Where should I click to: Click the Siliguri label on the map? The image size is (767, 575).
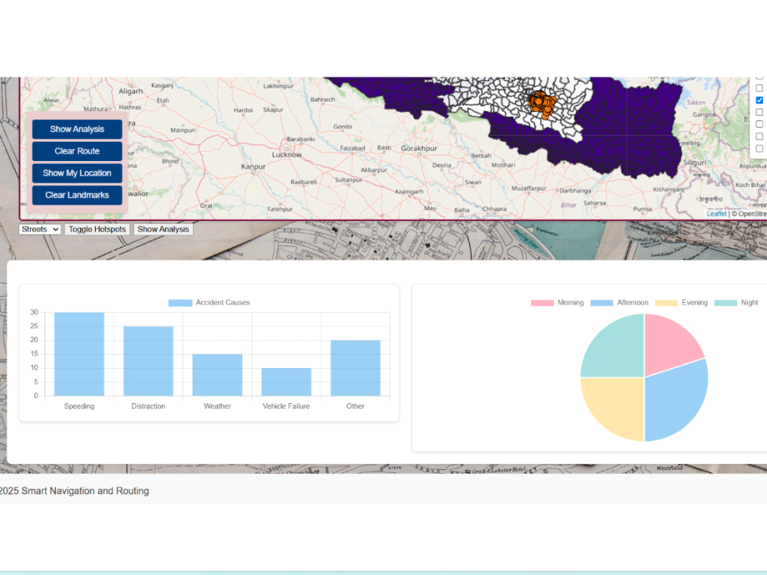[x=695, y=163]
